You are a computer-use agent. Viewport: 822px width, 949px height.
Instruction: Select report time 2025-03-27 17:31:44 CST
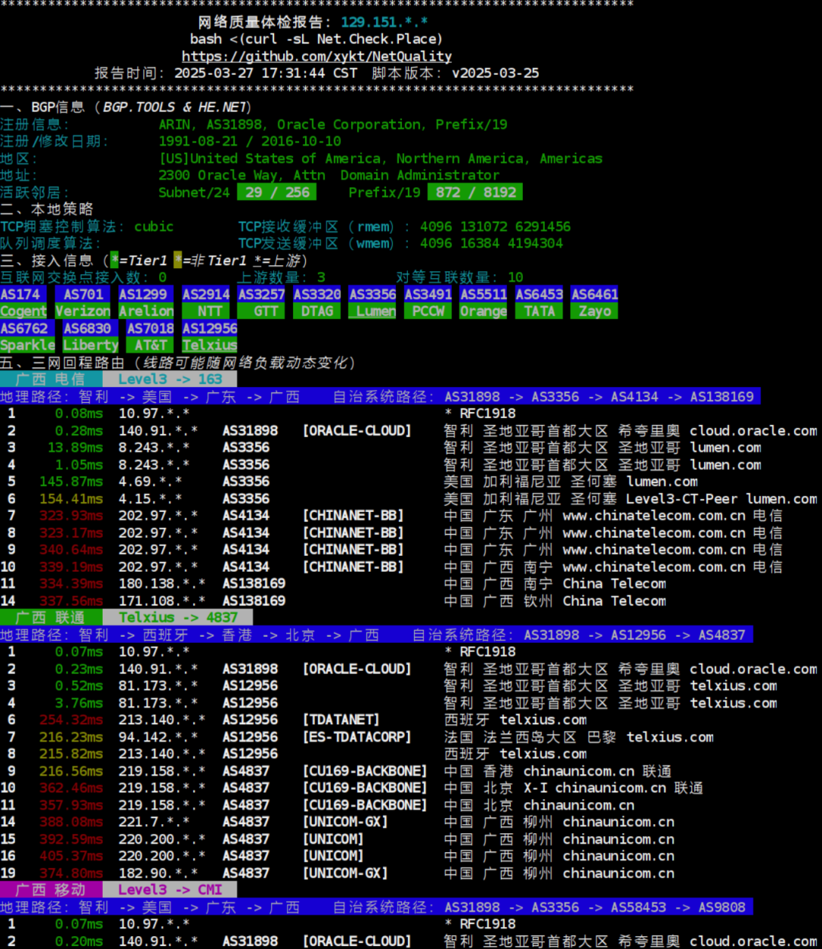pyautogui.click(x=266, y=73)
